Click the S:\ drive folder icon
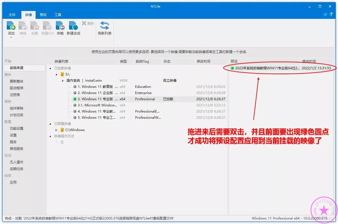Image resolution: width=338 pixels, height=224 pixels. (x=62, y=74)
